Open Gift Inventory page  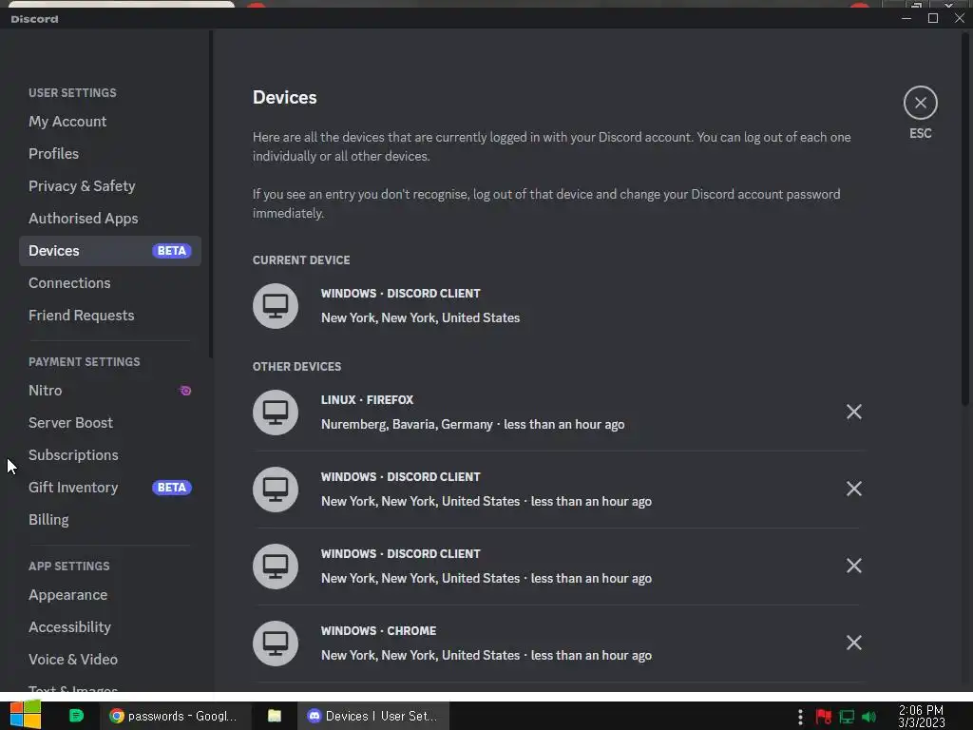pyautogui.click(x=110, y=488)
